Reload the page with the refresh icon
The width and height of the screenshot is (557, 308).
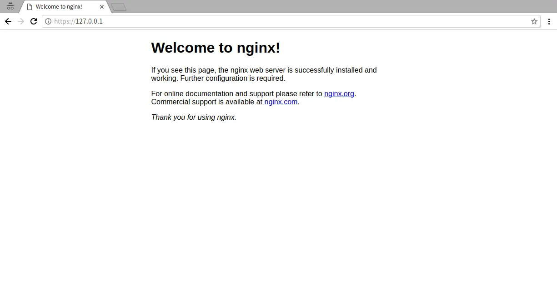34,21
